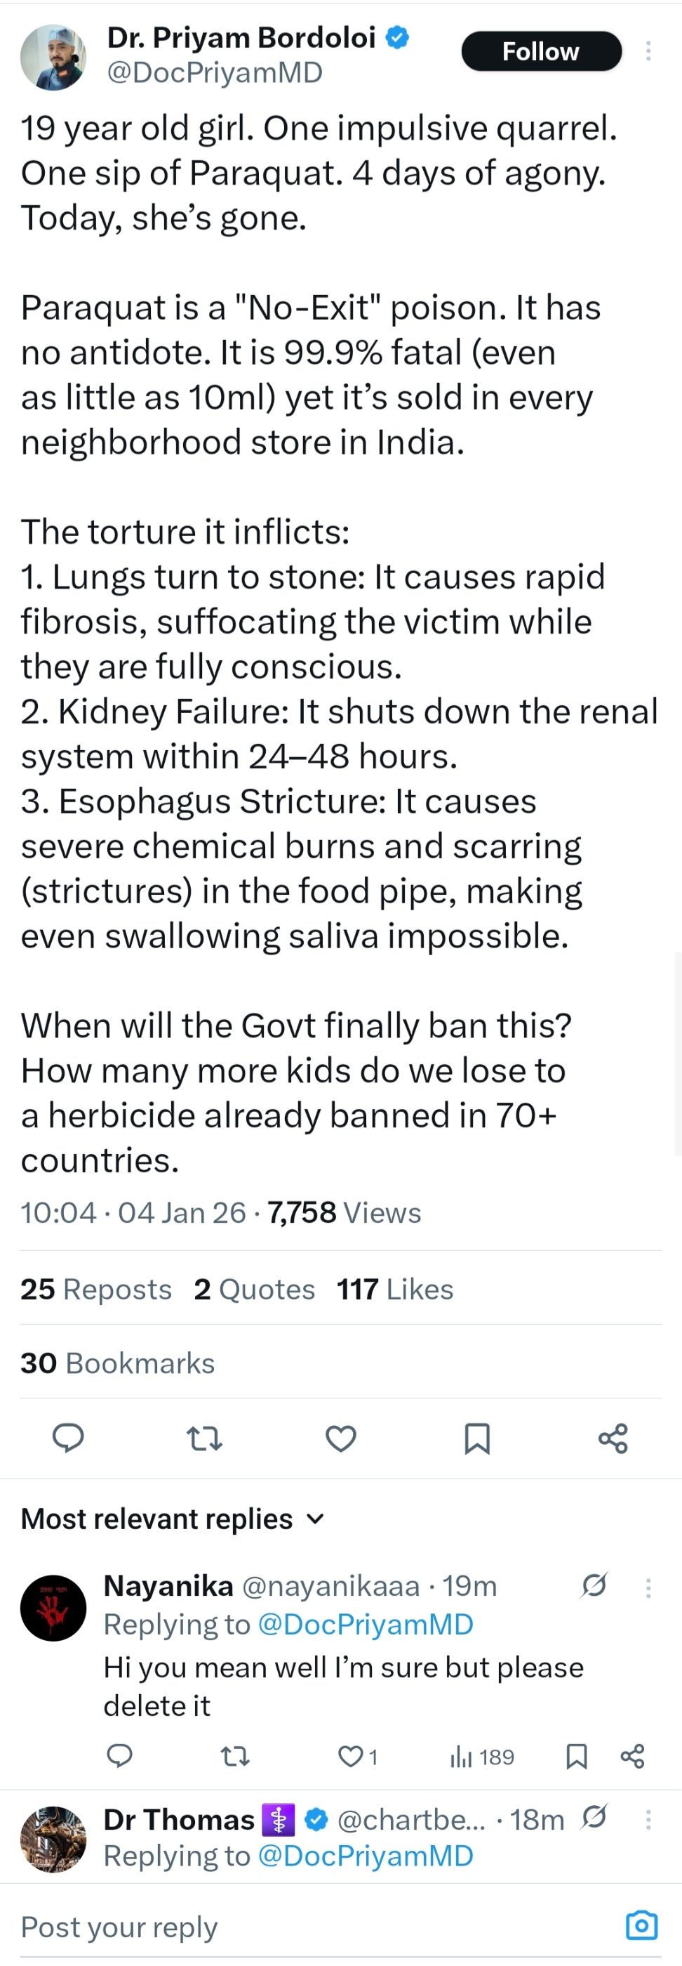Tap the Post your reply field
The height and width of the screenshot is (1966, 682).
click(x=305, y=1926)
